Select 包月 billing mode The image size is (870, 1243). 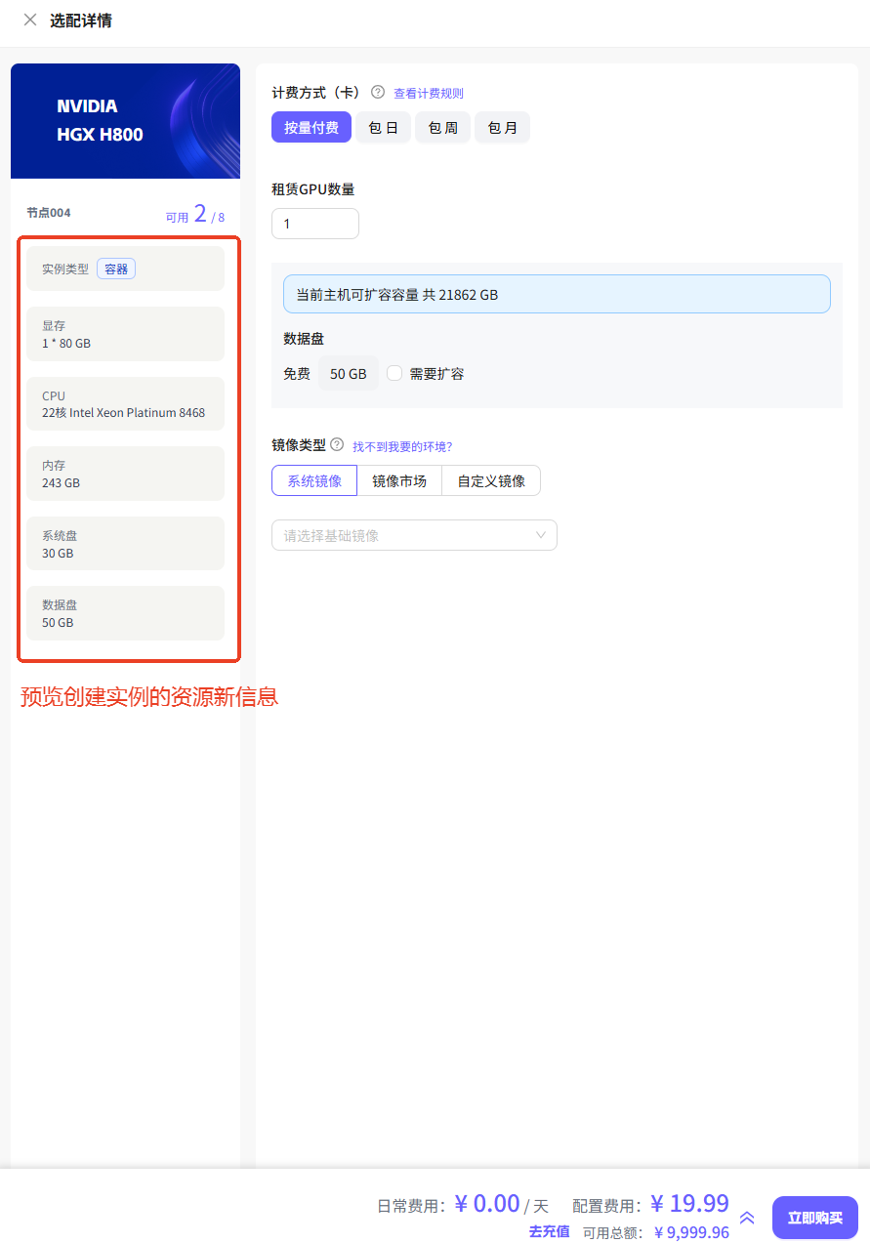click(x=502, y=127)
